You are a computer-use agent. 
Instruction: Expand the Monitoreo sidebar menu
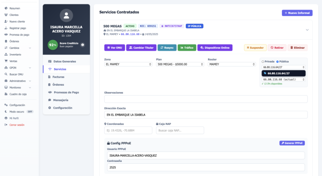coord(30,88)
